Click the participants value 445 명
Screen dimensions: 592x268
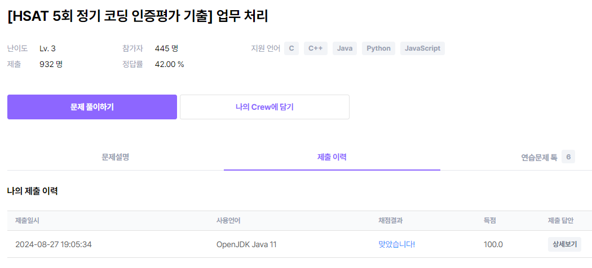(166, 48)
